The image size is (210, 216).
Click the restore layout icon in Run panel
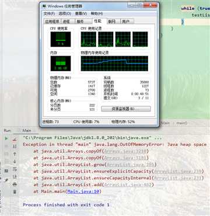[x=6, y=171]
